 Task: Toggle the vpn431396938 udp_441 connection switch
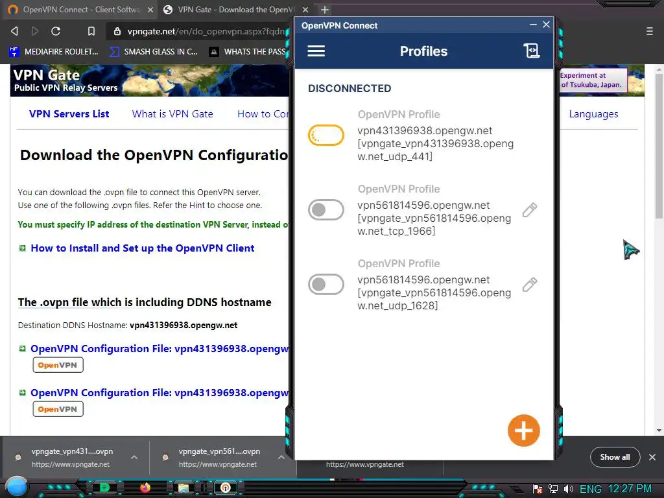pos(326,135)
